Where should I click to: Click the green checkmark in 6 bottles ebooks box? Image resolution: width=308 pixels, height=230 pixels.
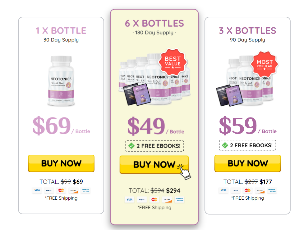[131, 146]
